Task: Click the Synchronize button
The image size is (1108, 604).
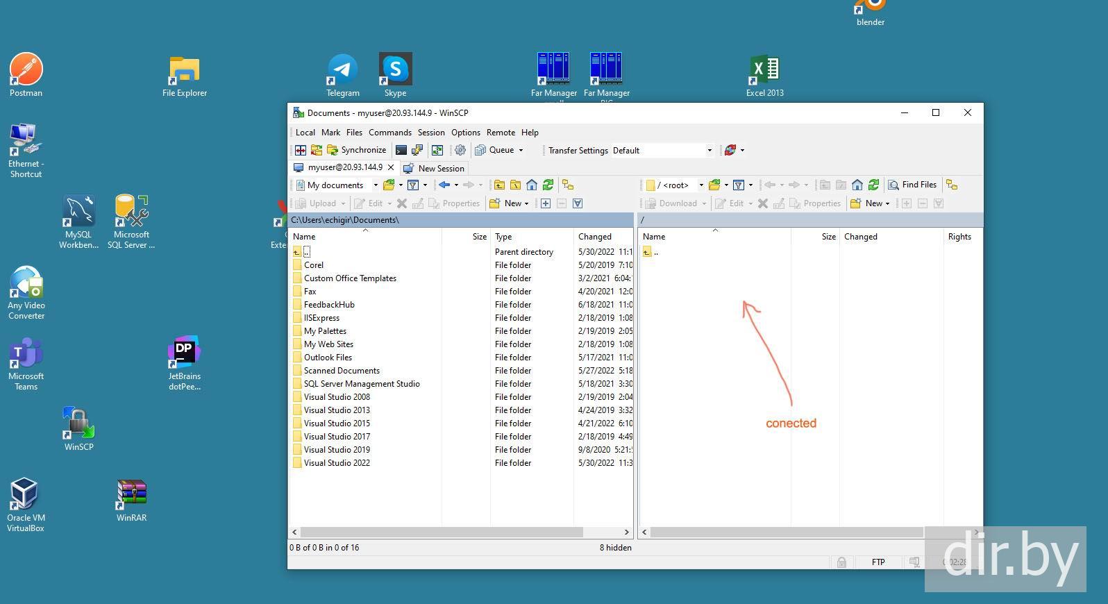Action: pos(357,150)
